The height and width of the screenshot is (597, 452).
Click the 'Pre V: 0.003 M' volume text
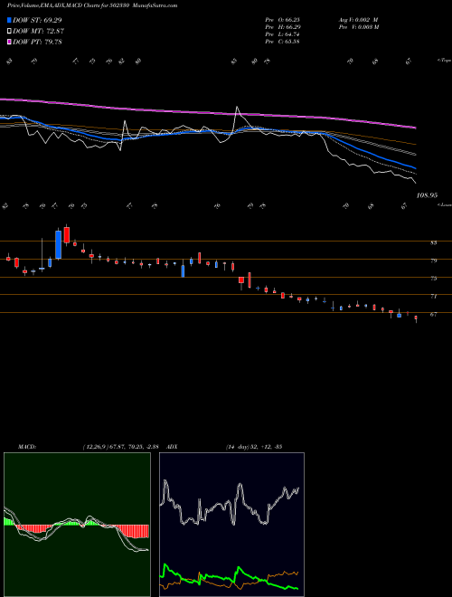(x=358, y=27)
